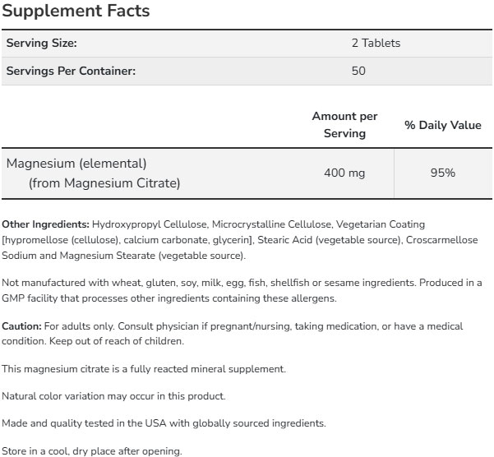
Task: Click the 400 mg amount
Action: pos(345,173)
